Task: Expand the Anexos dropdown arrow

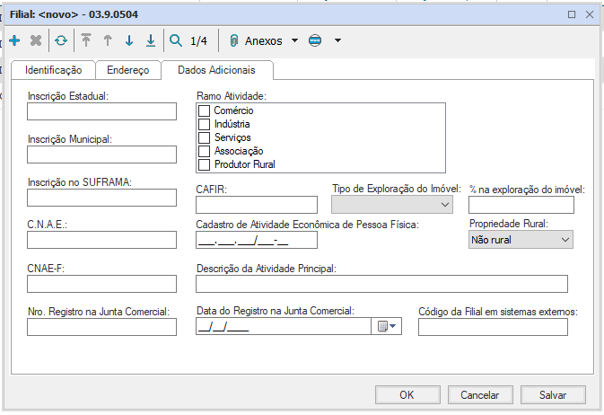Action: pyautogui.click(x=295, y=40)
